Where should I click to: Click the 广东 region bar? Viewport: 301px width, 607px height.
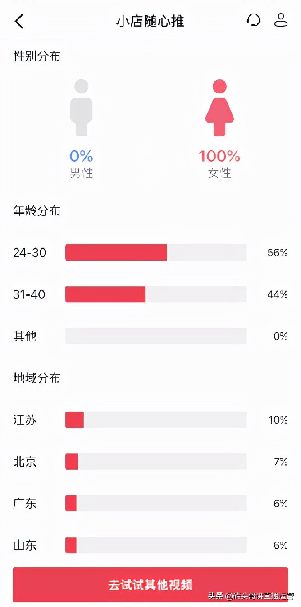[x=156, y=504]
